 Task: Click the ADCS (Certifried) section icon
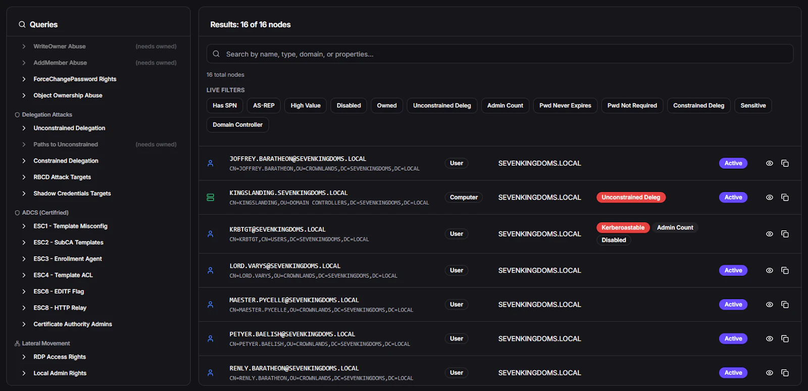17,213
